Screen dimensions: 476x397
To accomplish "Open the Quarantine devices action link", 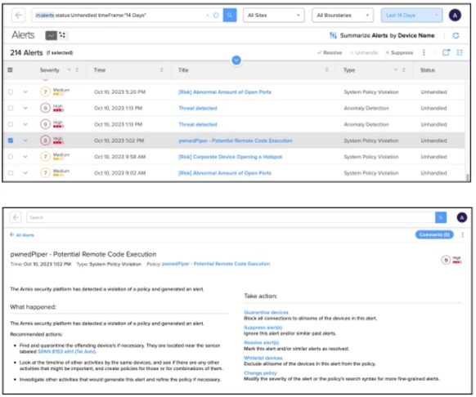I will tap(266, 312).
